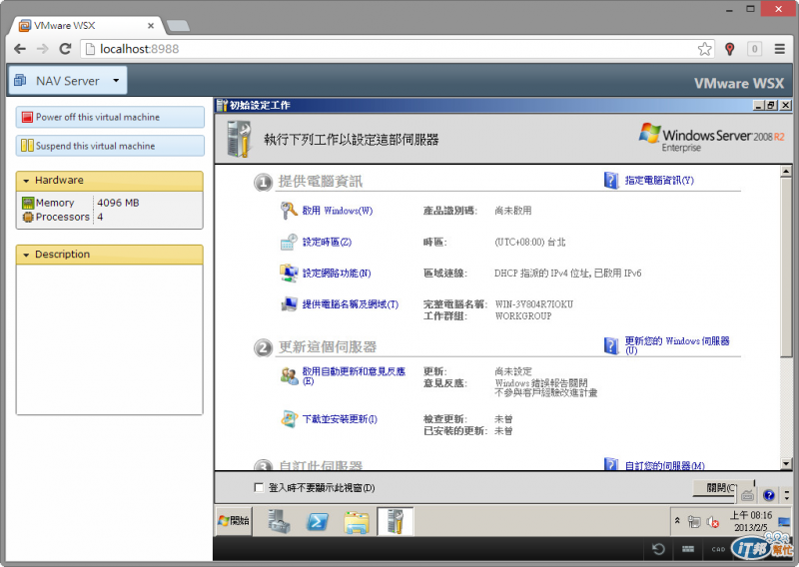The width and height of the screenshot is (799, 567).
Task: Click the time zone clock icon
Action: (x=289, y=242)
